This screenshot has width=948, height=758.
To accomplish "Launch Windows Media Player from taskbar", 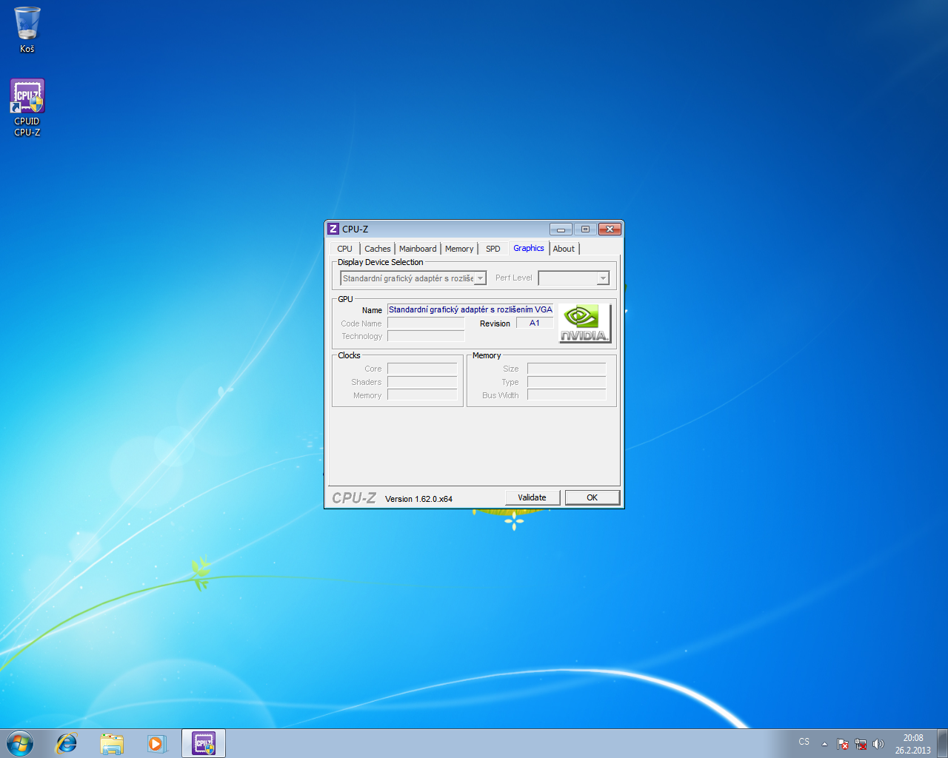I will pyautogui.click(x=156, y=743).
